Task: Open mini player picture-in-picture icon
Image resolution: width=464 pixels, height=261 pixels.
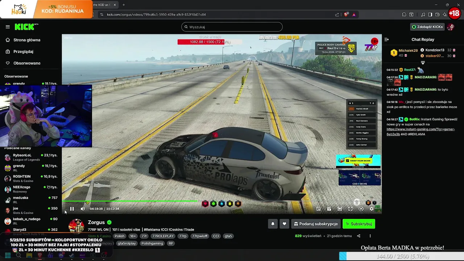Action: click(x=318, y=209)
